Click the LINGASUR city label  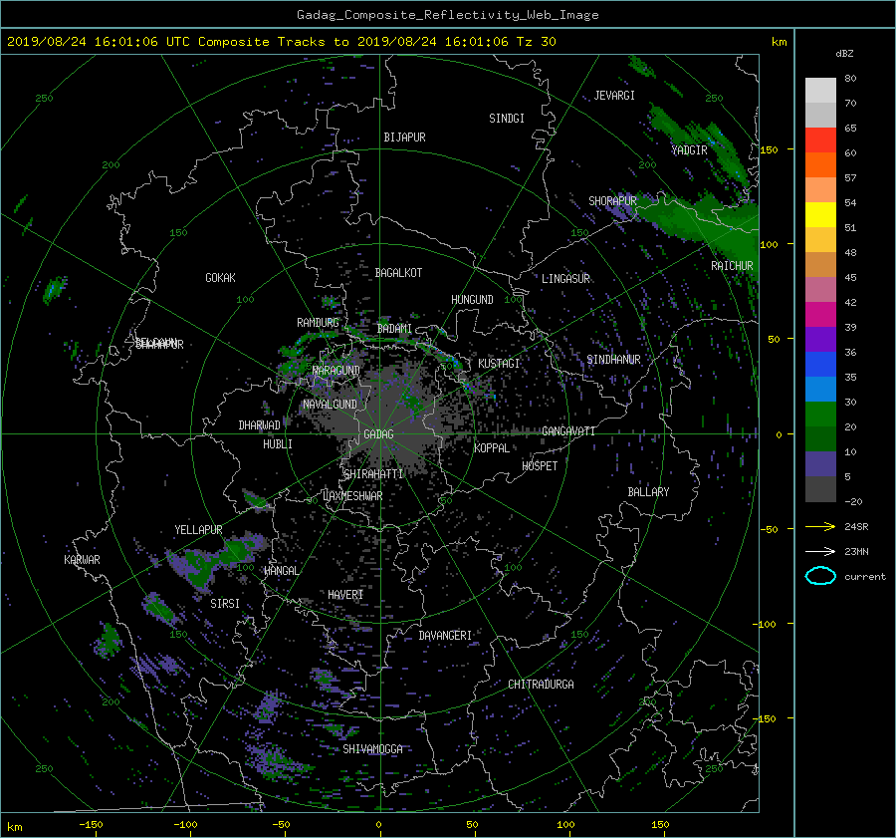[x=565, y=279]
